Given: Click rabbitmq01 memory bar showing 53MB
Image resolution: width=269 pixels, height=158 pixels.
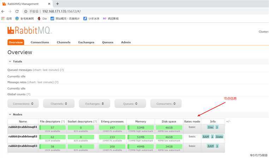Looking at the screenshot, I should tap(141, 127).
